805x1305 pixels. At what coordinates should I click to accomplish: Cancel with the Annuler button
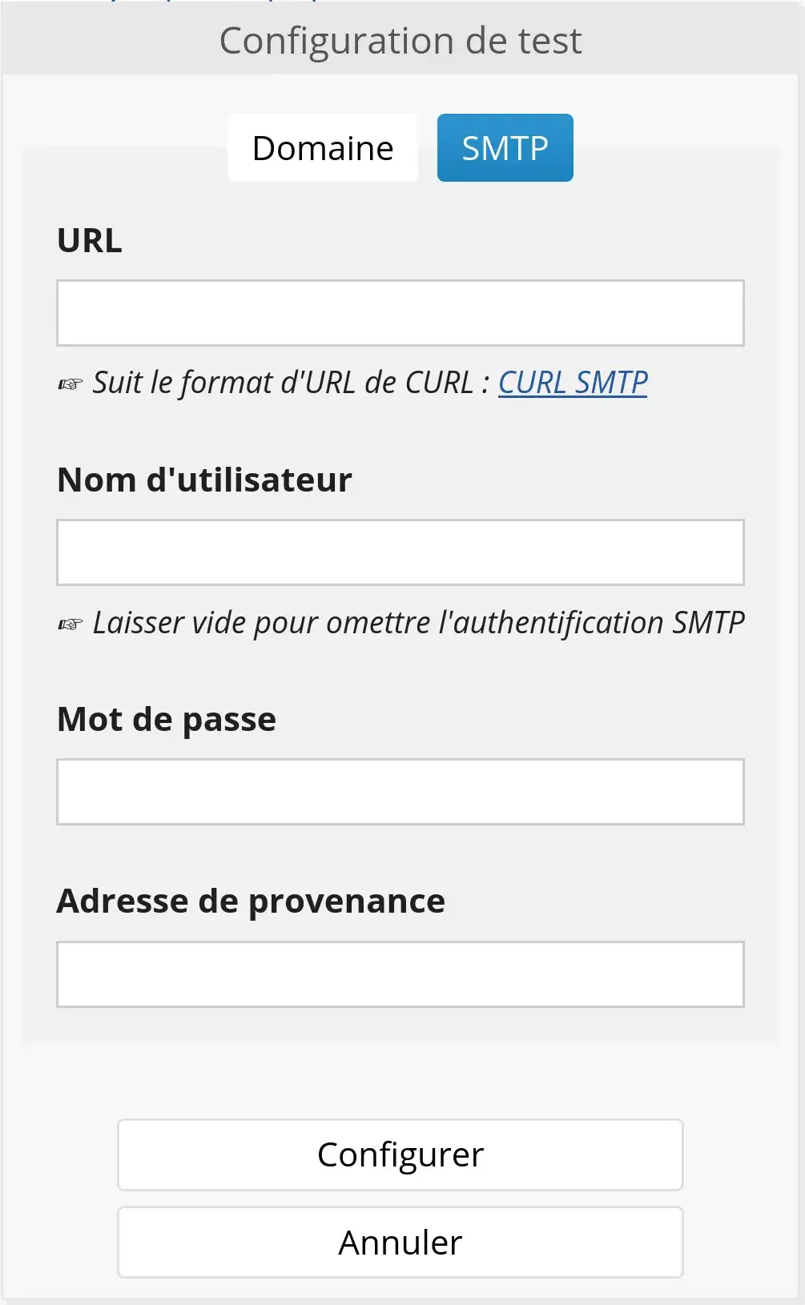pos(400,1243)
